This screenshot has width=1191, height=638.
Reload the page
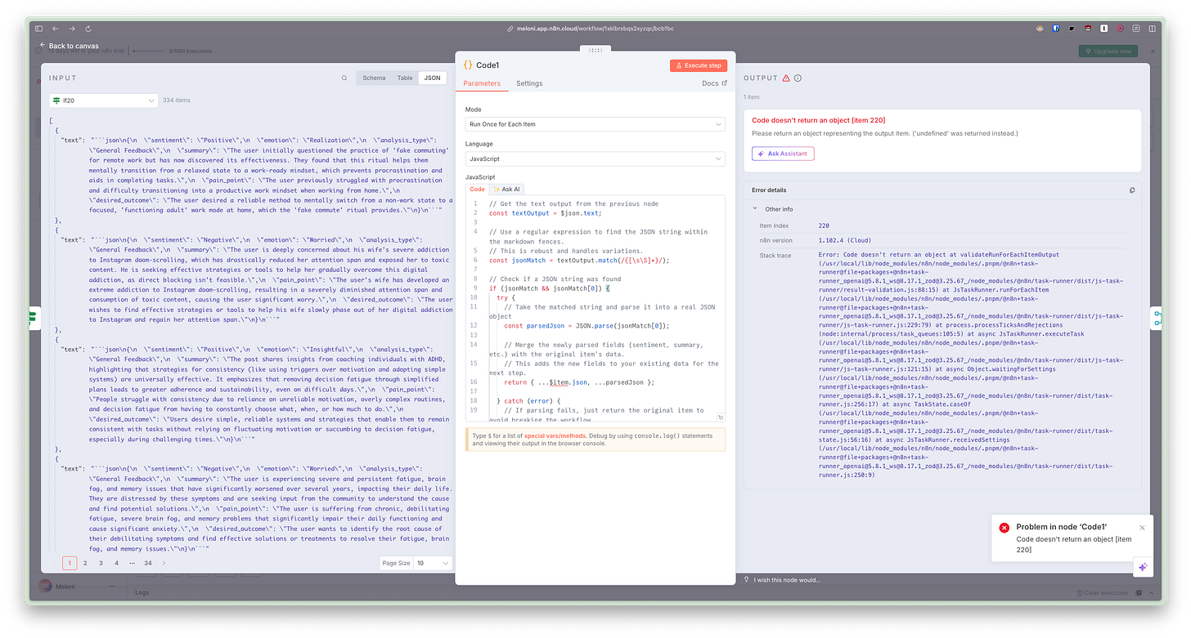pos(88,29)
